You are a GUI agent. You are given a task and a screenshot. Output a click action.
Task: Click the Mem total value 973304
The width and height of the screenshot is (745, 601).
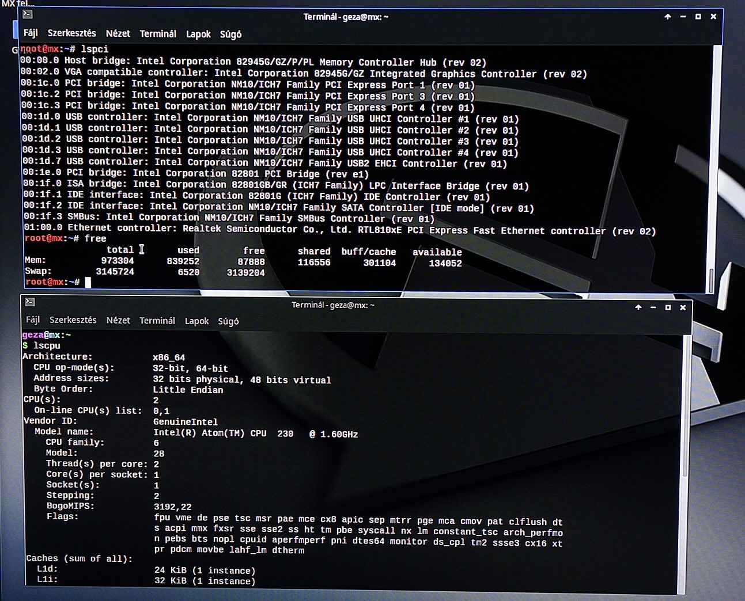[118, 261]
